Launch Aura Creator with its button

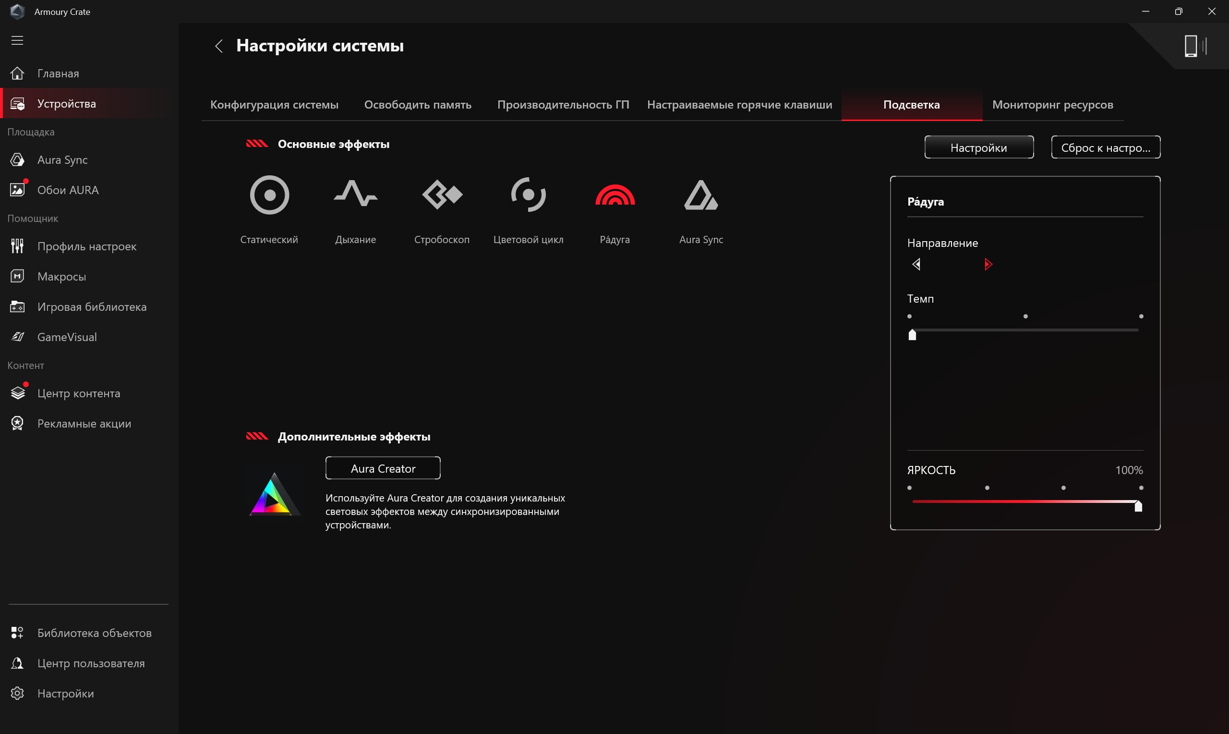(x=383, y=468)
